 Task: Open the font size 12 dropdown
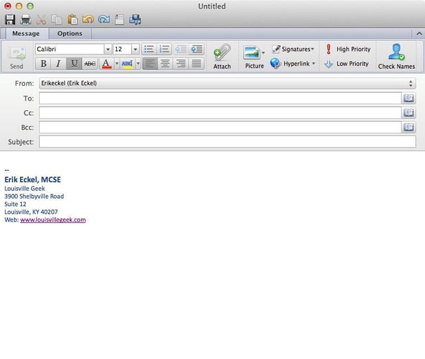135,49
